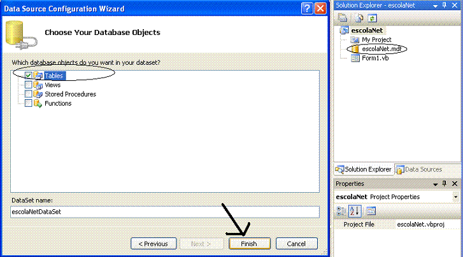Select the Categorized view icon in Properties
This screenshot has width=463, height=257.
click(341, 211)
